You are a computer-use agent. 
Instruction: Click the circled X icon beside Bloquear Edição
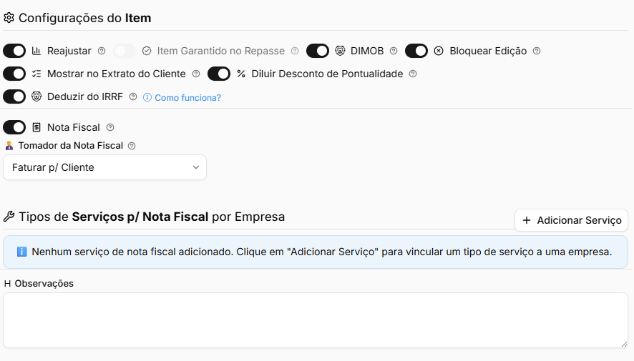439,51
